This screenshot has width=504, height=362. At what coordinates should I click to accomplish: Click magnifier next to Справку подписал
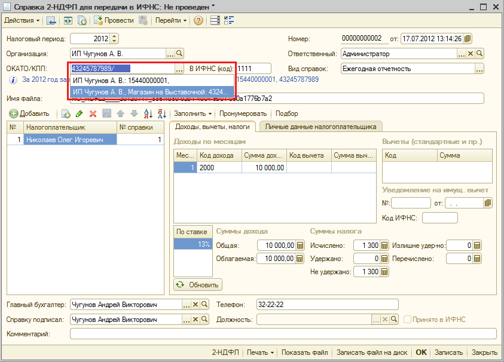[x=204, y=320]
